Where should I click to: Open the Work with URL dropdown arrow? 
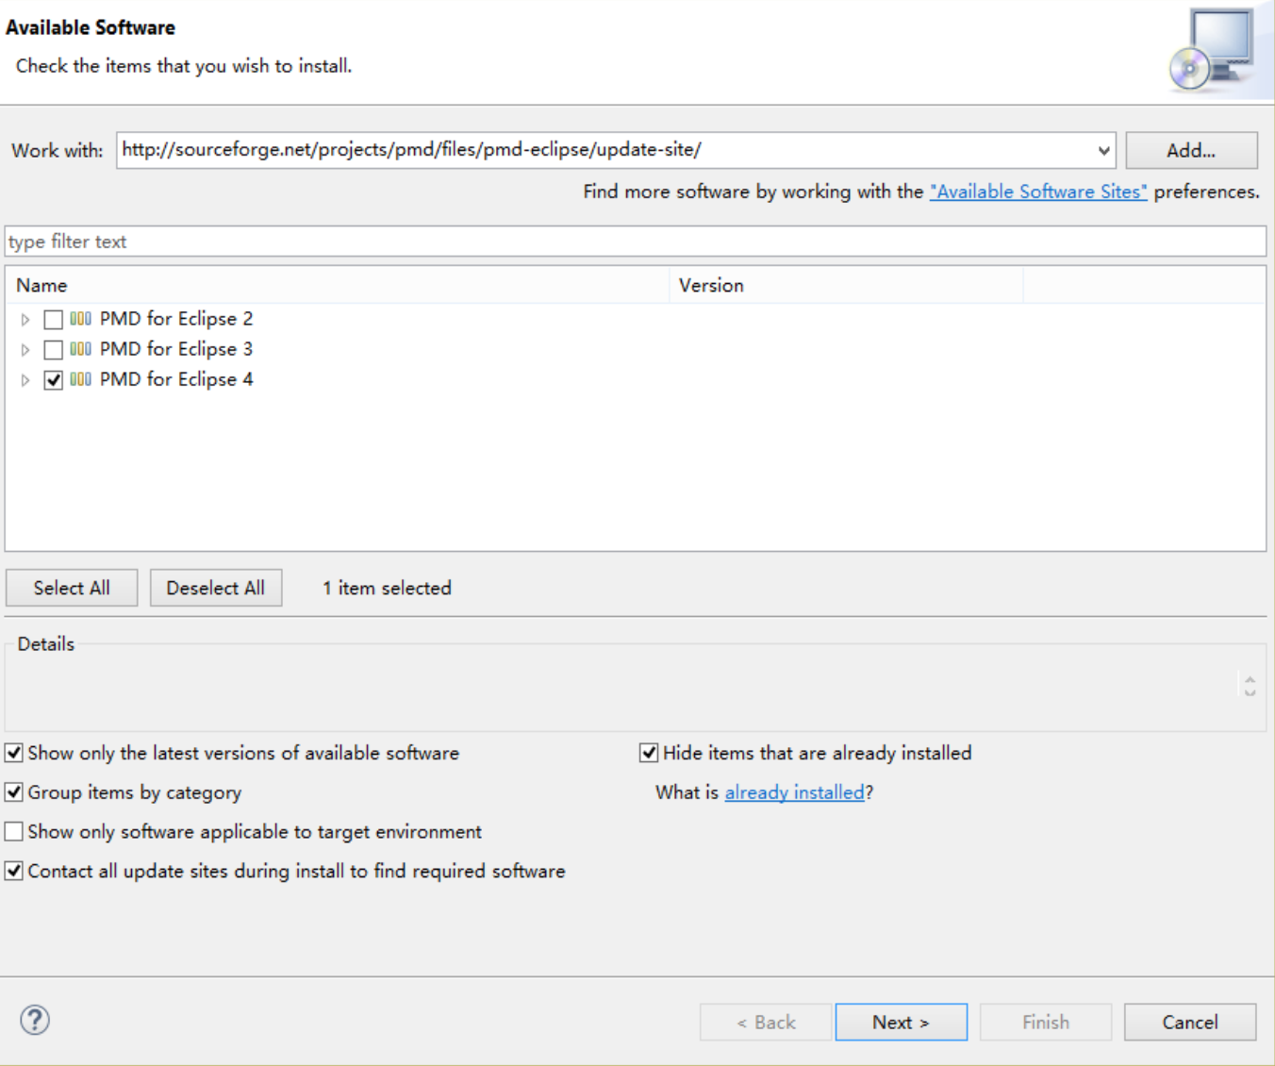[1103, 151]
